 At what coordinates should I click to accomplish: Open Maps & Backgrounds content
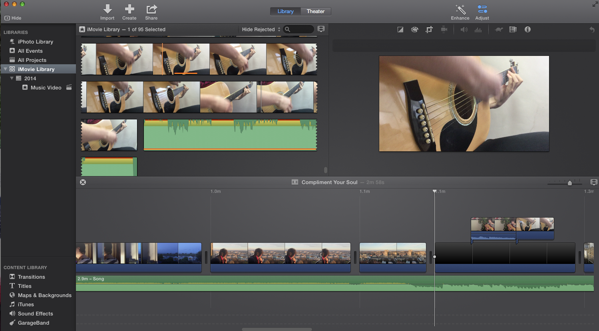44,295
